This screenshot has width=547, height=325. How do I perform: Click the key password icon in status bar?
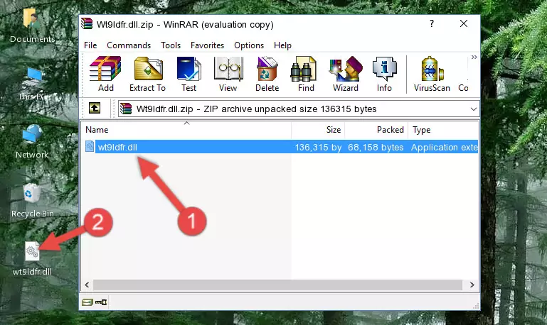point(101,302)
